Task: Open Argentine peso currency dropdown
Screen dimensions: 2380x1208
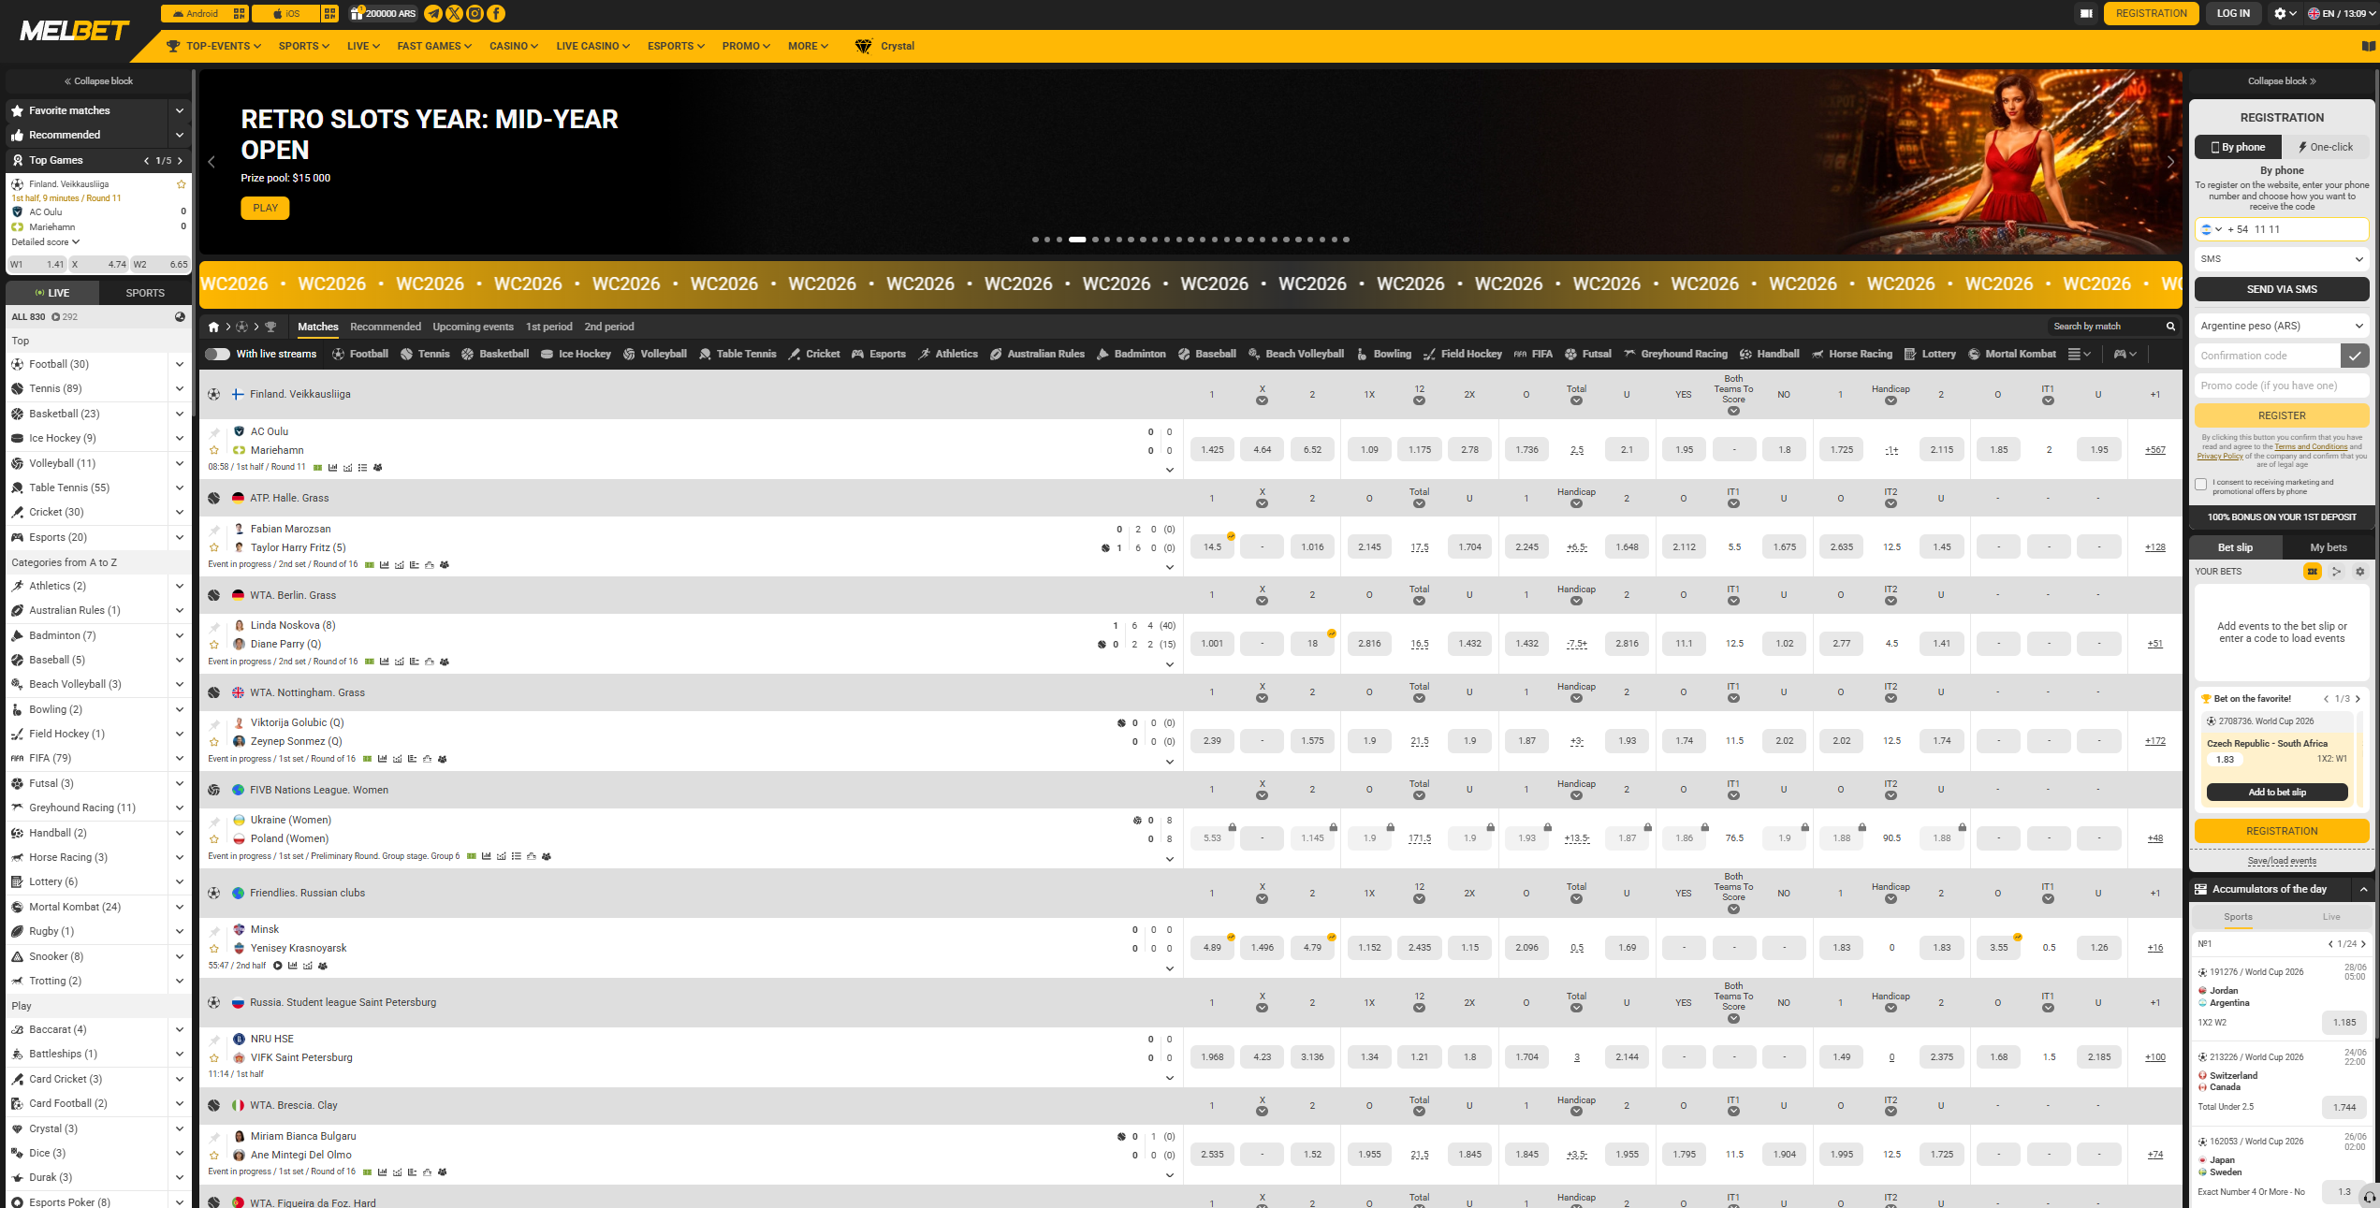Action: click(2281, 326)
